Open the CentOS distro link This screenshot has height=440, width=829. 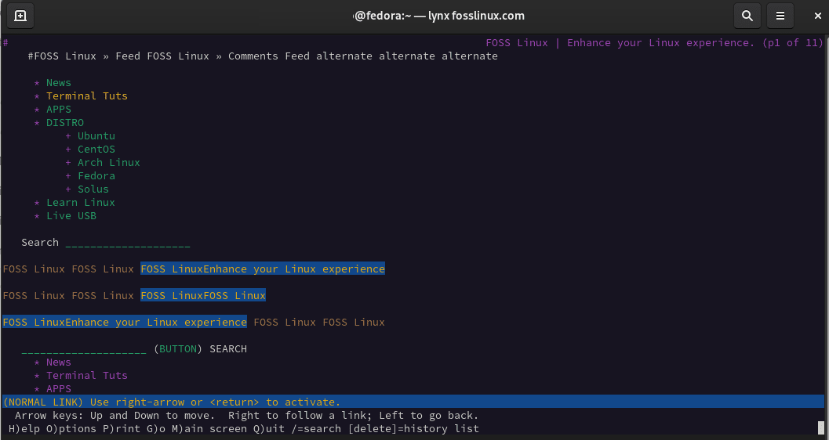(x=96, y=150)
